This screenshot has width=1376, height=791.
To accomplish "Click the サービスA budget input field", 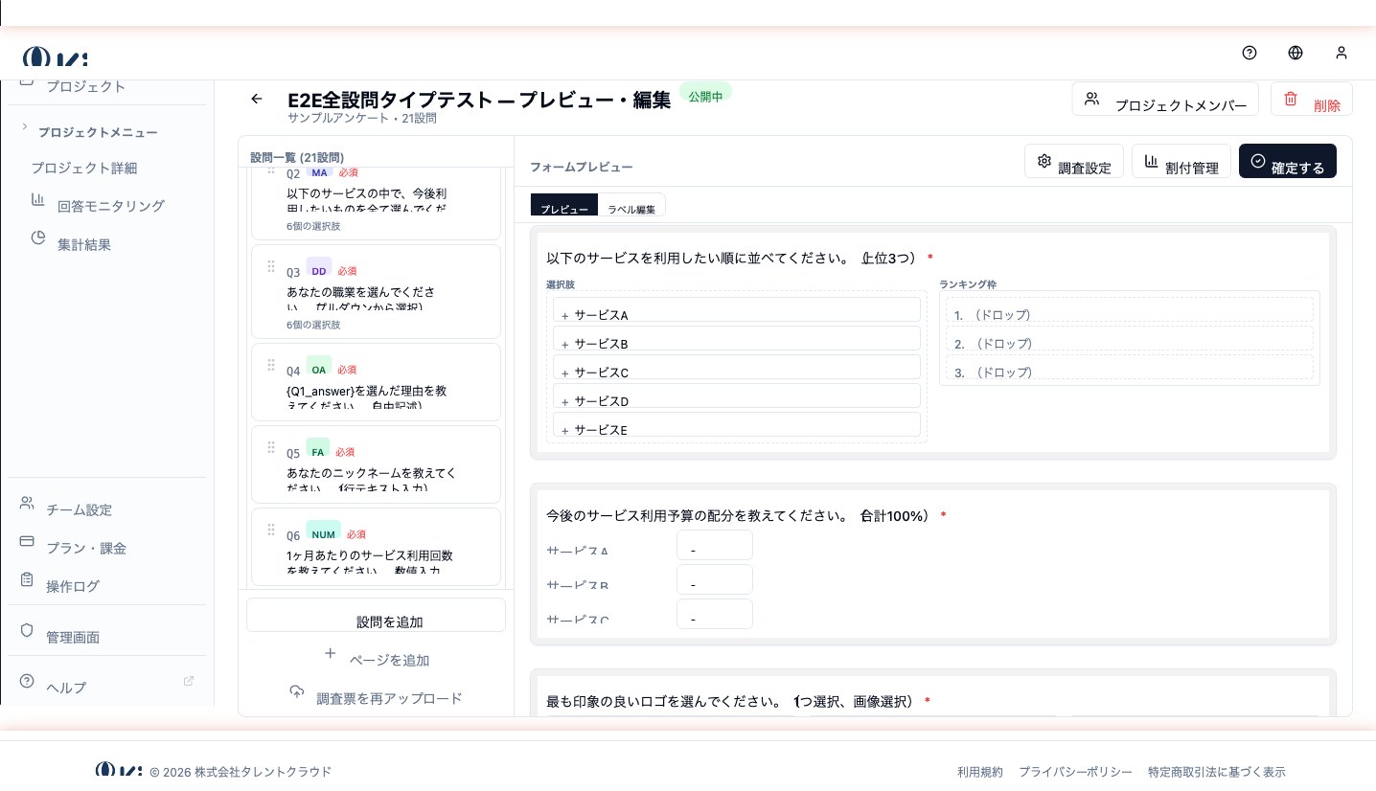I will pyautogui.click(x=714, y=546).
